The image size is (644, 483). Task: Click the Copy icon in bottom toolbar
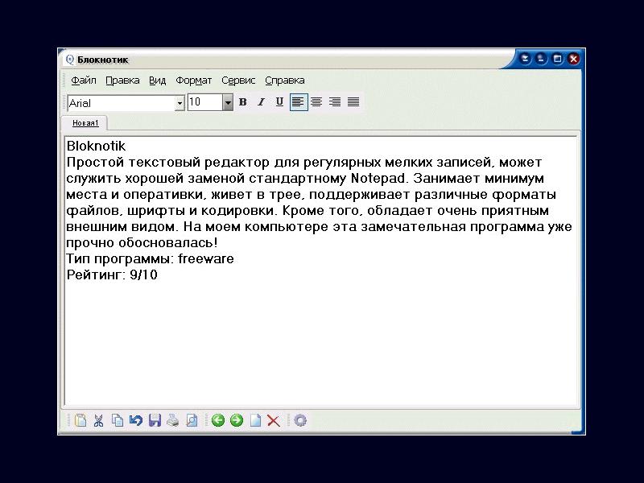tap(118, 420)
